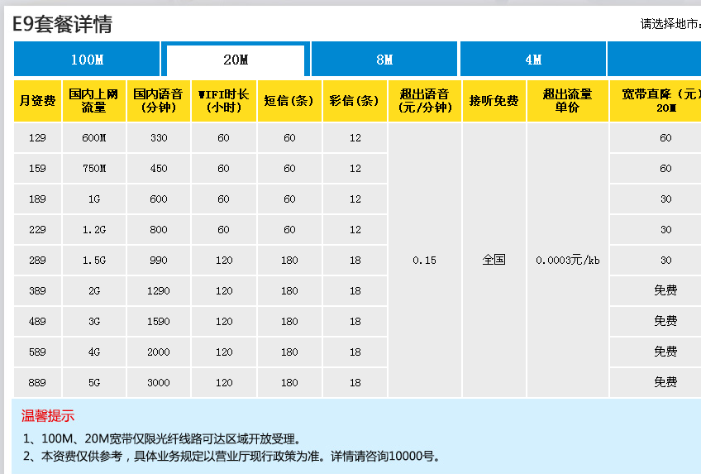This screenshot has height=474, width=701.
Task: Switch to the 4M bandwidth tab
Action: (x=533, y=60)
